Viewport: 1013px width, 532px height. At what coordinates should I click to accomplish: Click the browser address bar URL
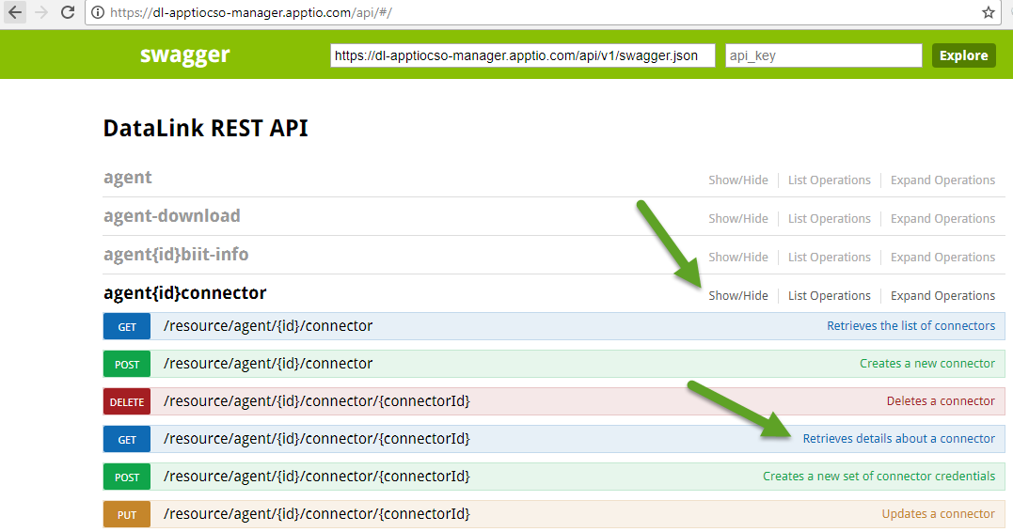point(251,12)
